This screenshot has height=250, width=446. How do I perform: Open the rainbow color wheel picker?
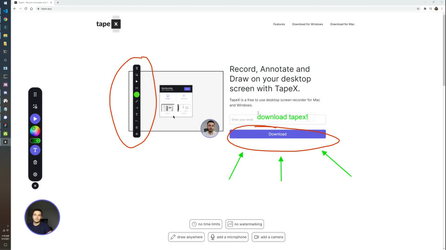(x=35, y=131)
